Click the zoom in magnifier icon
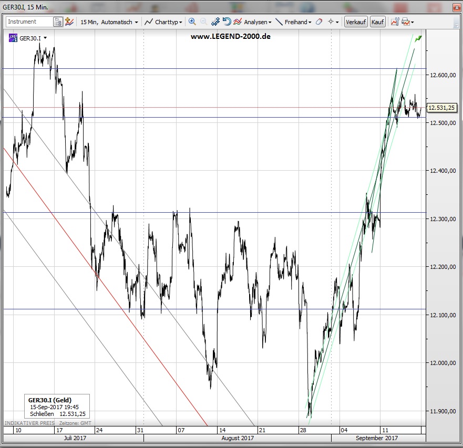The height and width of the screenshot is (448, 463). 192,22
